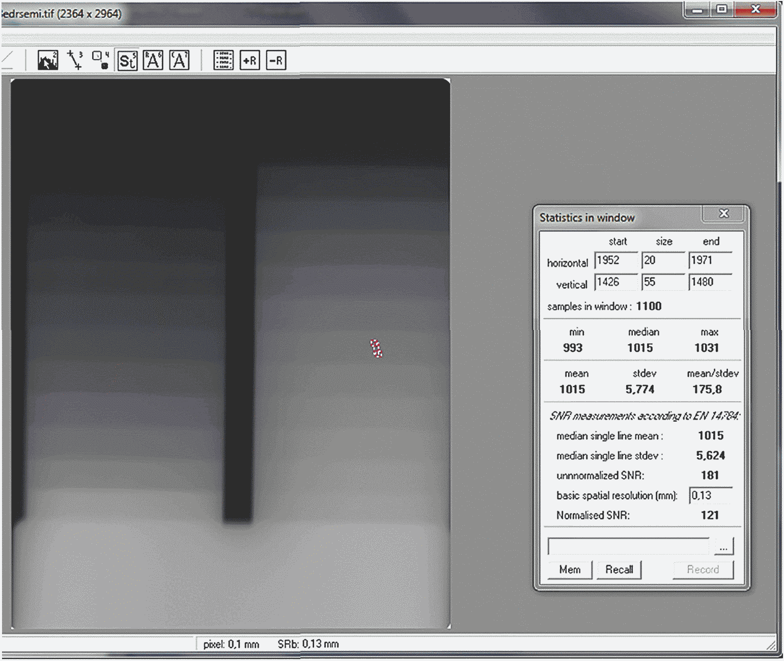The height and width of the screenshot is (661, 784).
Task: Edit the horizontal end field 1971
Action: (710, 260)
